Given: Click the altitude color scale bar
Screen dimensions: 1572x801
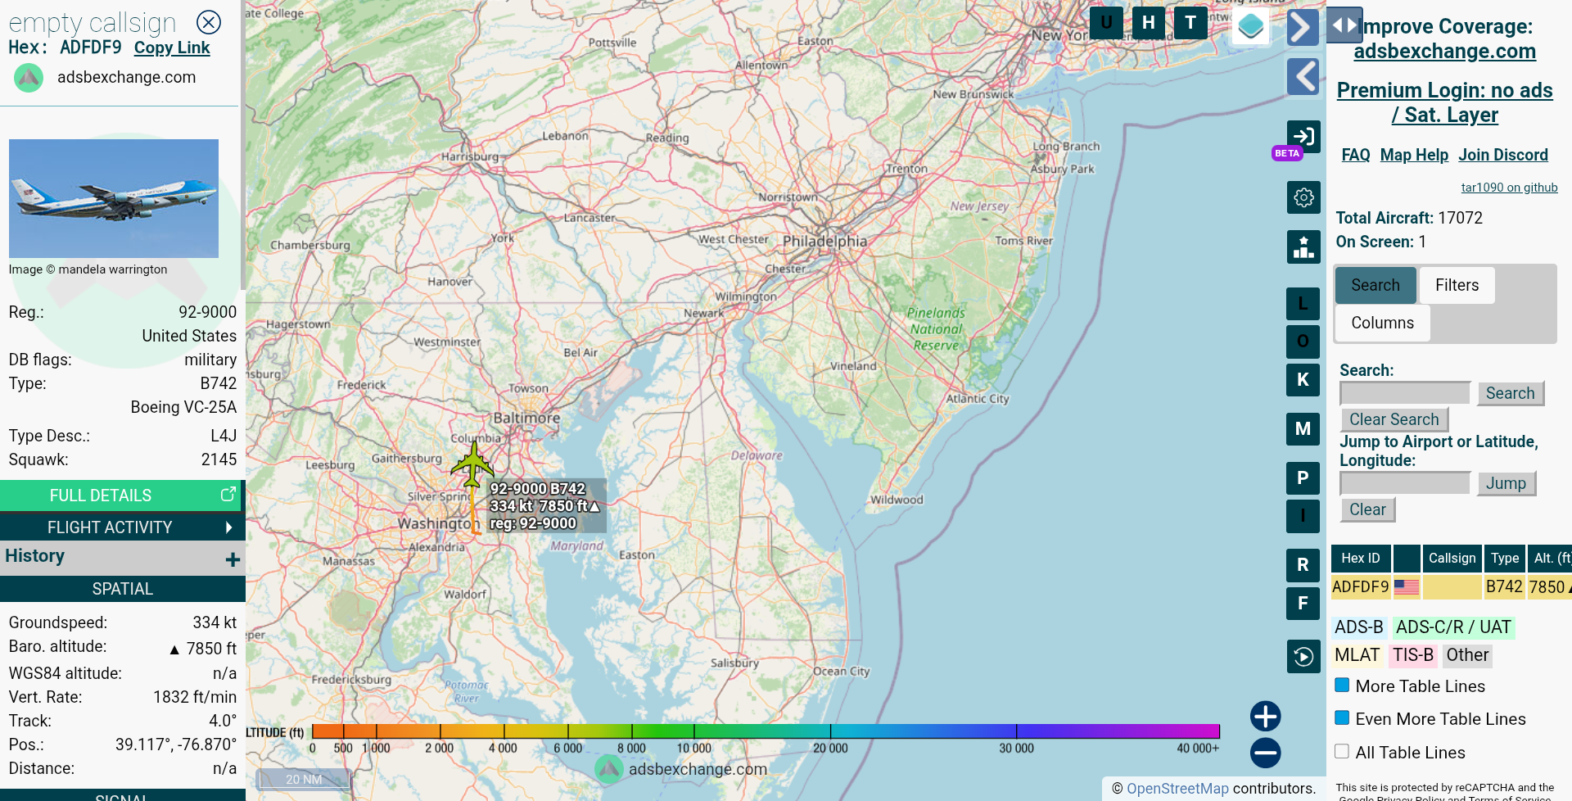Looking at the screenshot, I should click(x=766, y=731).
